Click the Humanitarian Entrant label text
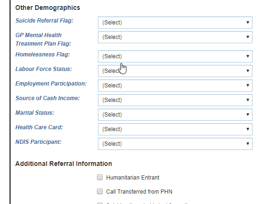The height and width of the screenshot is (204, 275). 133,178
